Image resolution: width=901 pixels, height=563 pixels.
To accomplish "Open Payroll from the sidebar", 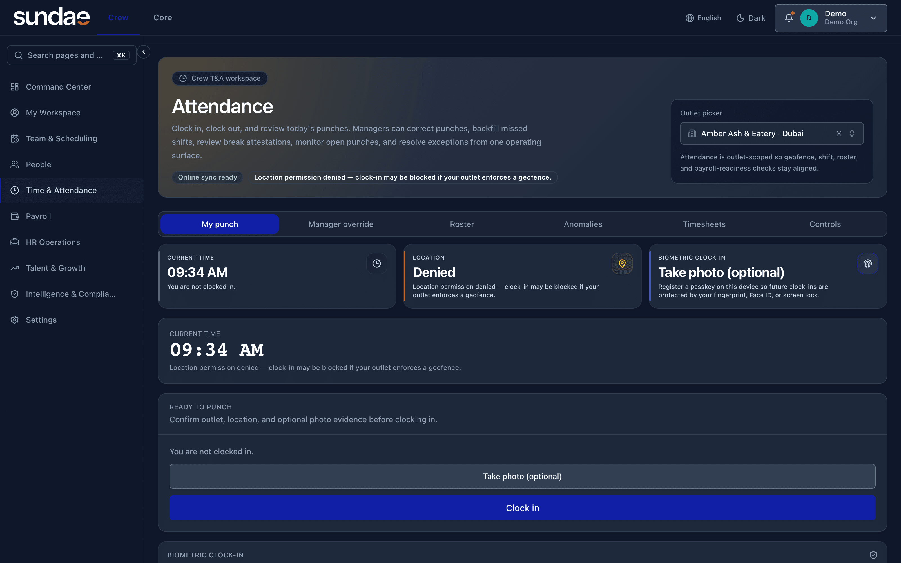I will [x=72, y=216].
